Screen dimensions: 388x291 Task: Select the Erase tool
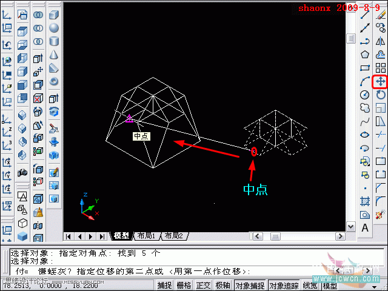tap(381, 15)
